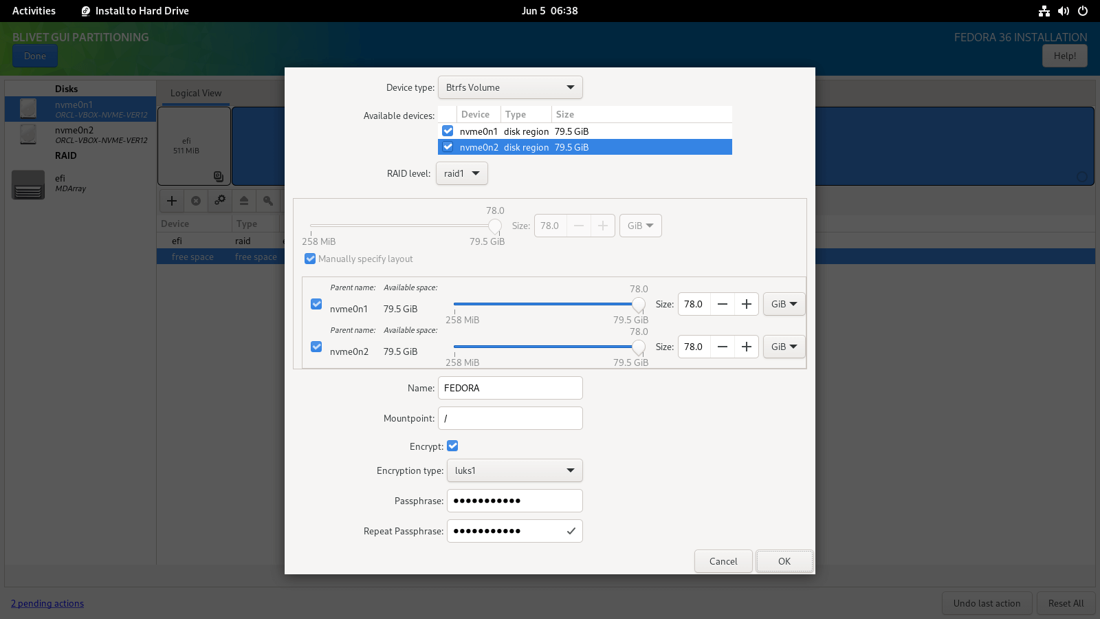Increase nvme0n2 parent size with plus button

747,347
